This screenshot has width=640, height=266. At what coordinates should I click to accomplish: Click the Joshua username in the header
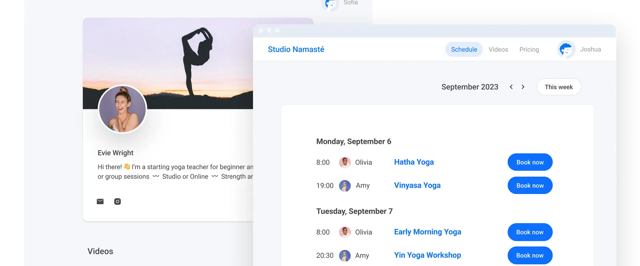[590, 49]
